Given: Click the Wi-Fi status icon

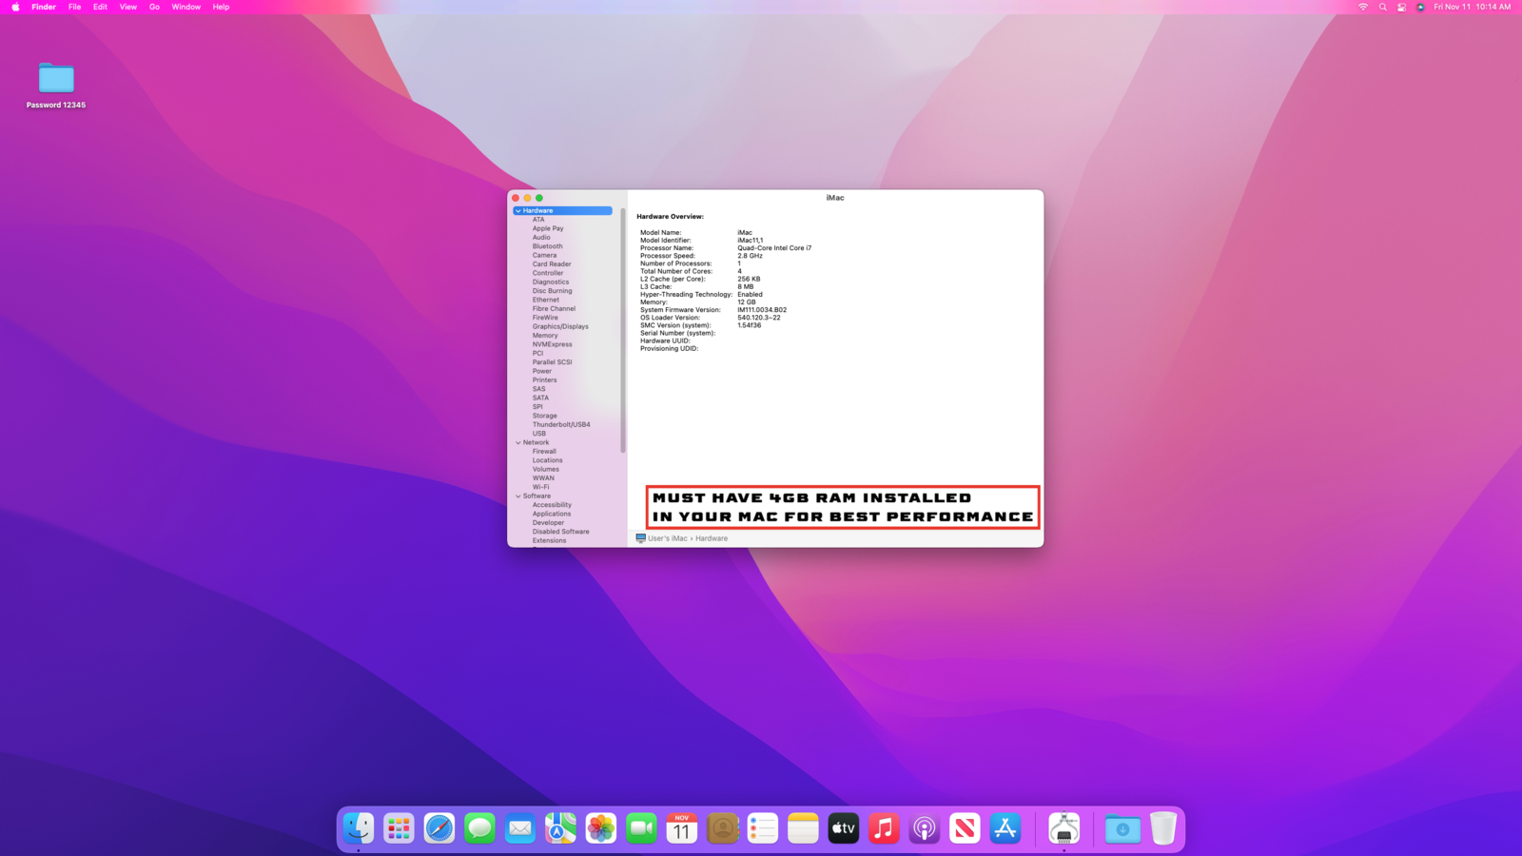Looking at the screenshot, I should (1363, 7).
